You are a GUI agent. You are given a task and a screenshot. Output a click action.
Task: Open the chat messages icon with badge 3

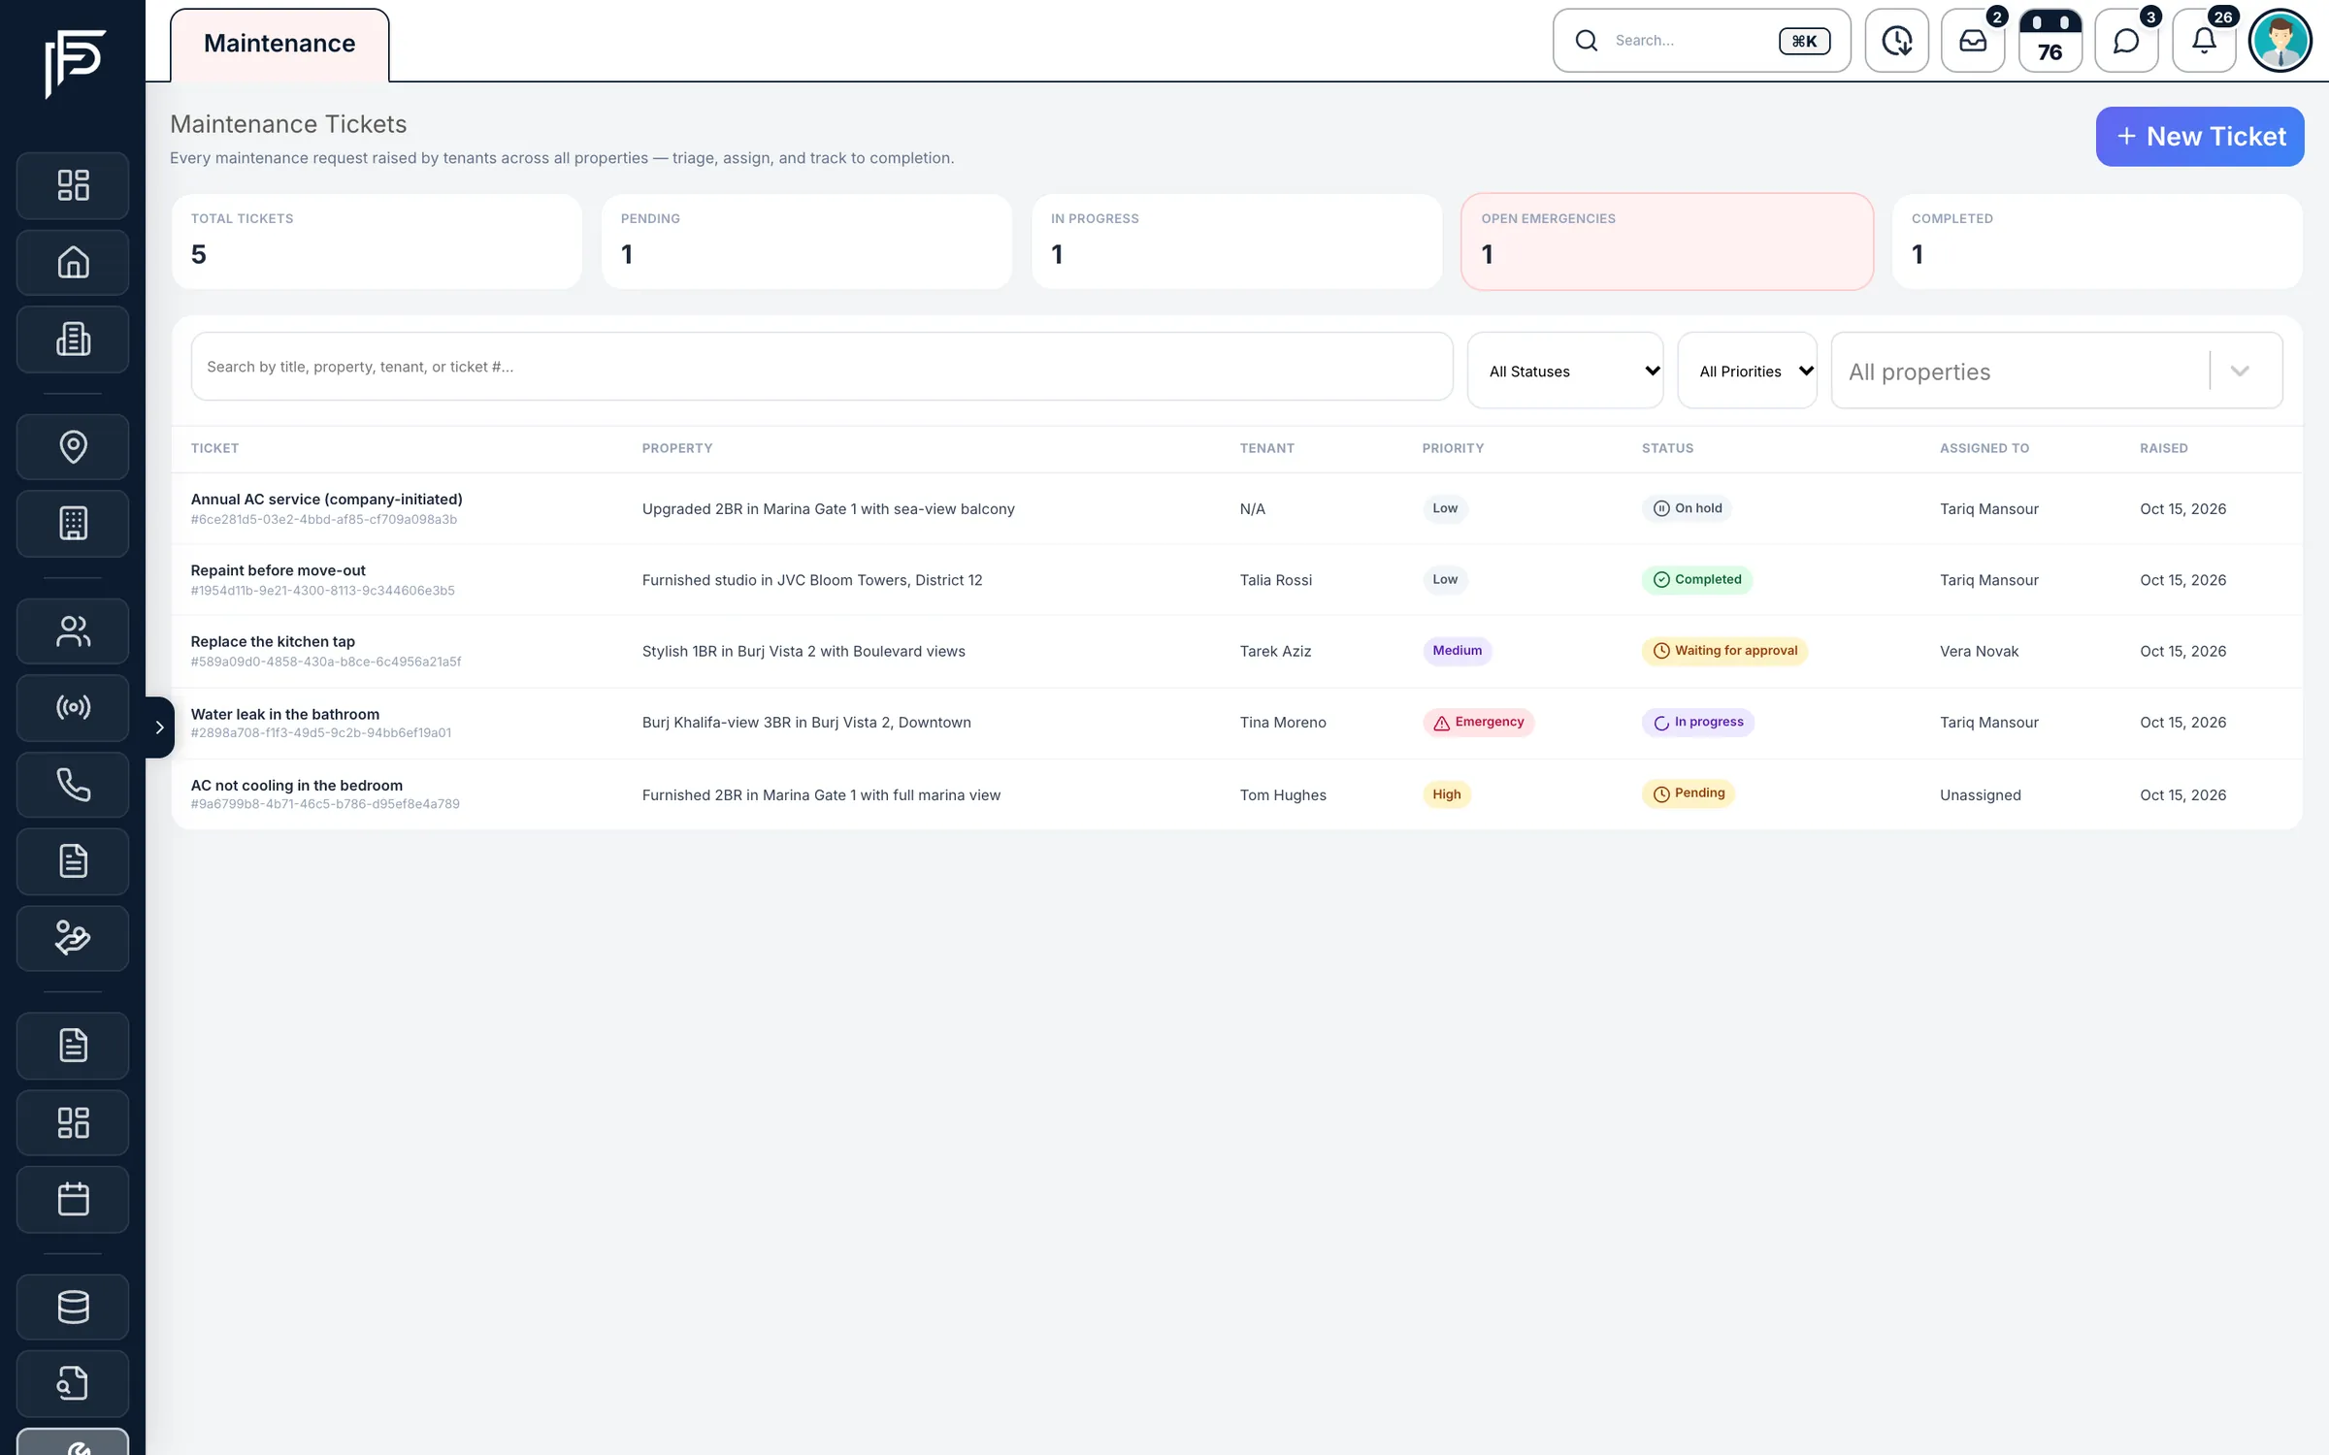point(2126,41)
